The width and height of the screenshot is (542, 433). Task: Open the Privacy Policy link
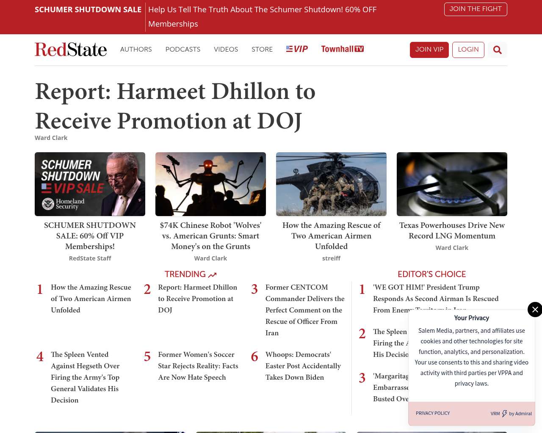click(433, 413)
